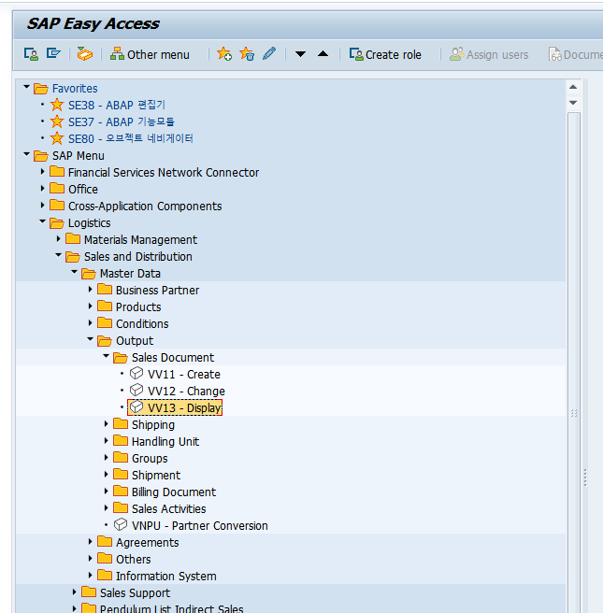Click the SE37 favorite star icon
This screenshot has height=613, width=603.
(x=57, y=121)
